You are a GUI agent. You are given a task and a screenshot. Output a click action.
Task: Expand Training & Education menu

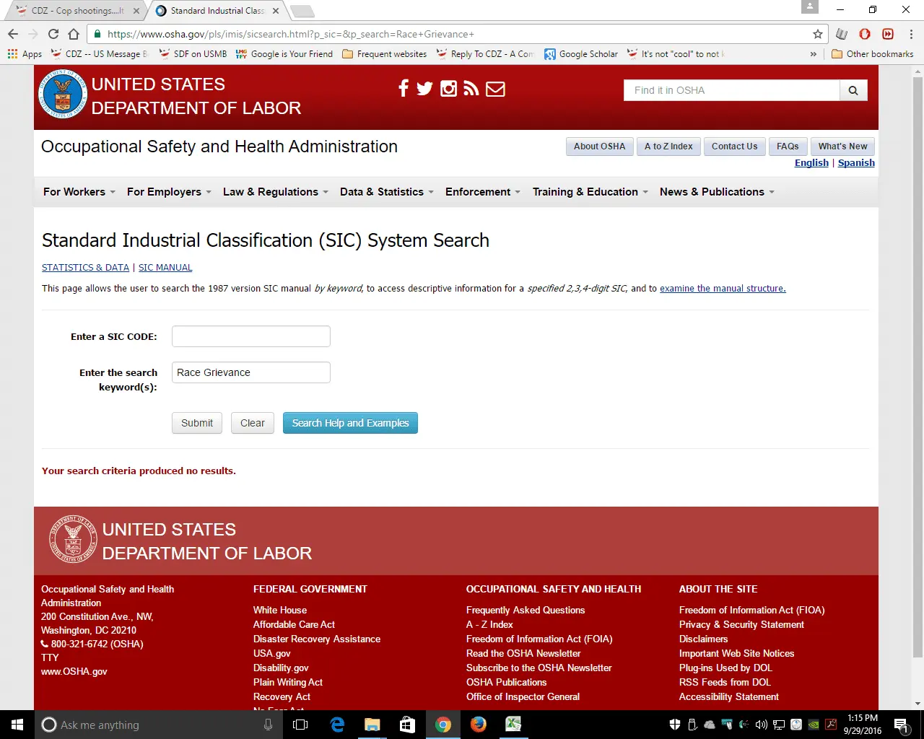(x=590, y=192)
